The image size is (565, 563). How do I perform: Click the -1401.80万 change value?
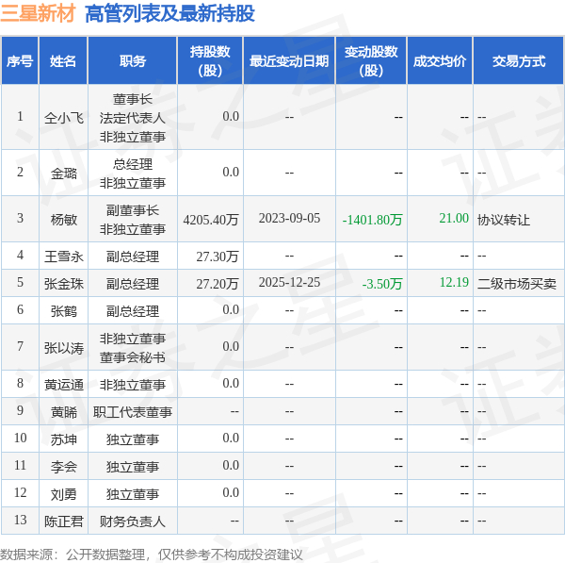pyautogui.click(x=372, y=220)
